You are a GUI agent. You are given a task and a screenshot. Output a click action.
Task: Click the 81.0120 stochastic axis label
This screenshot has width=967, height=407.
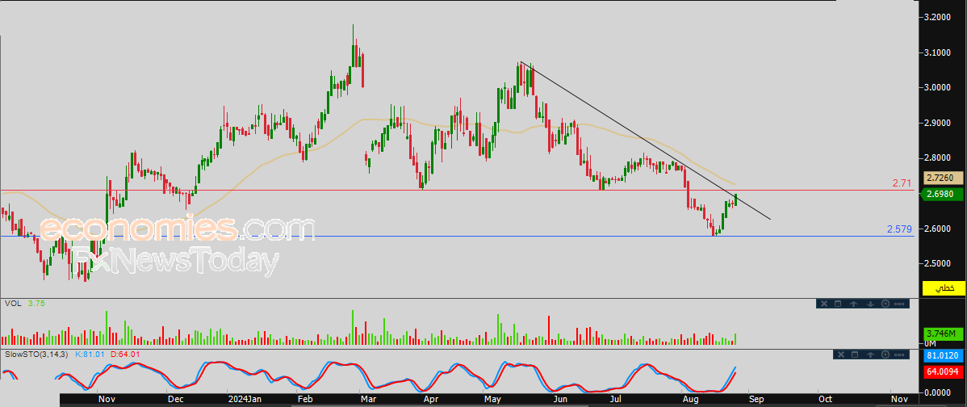click(x=944, y=356)
